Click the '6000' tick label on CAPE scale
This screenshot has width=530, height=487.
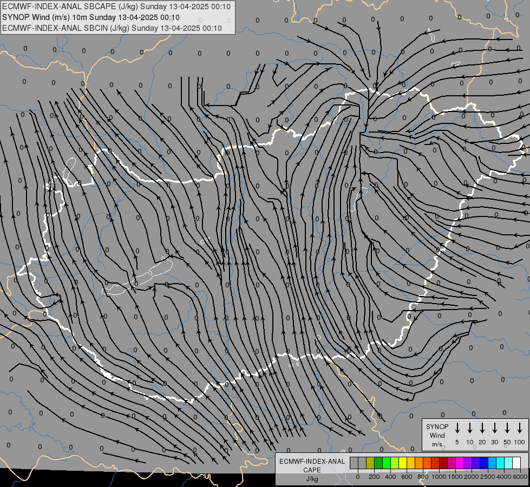pos(520,477)
